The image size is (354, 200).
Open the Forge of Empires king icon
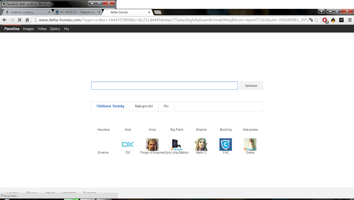[x=152, y=145]
